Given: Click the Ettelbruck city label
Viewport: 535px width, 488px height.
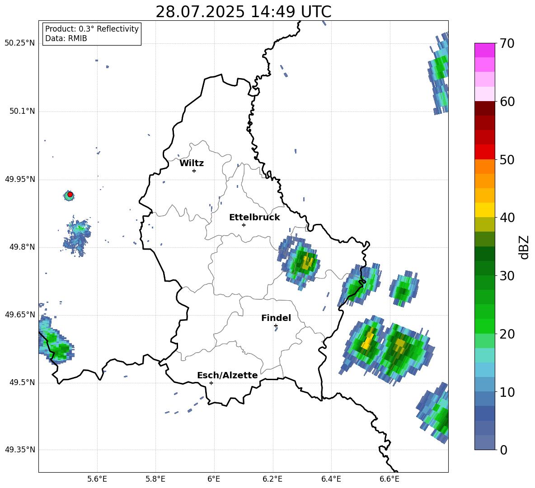Looking at the screenshot, I should click(x=254, y=218).
